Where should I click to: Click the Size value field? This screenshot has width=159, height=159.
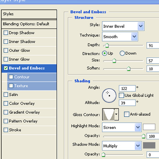(153, 61)
